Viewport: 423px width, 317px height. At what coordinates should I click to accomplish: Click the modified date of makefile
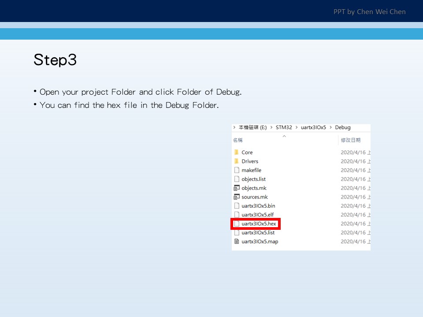tap(356, 170)
